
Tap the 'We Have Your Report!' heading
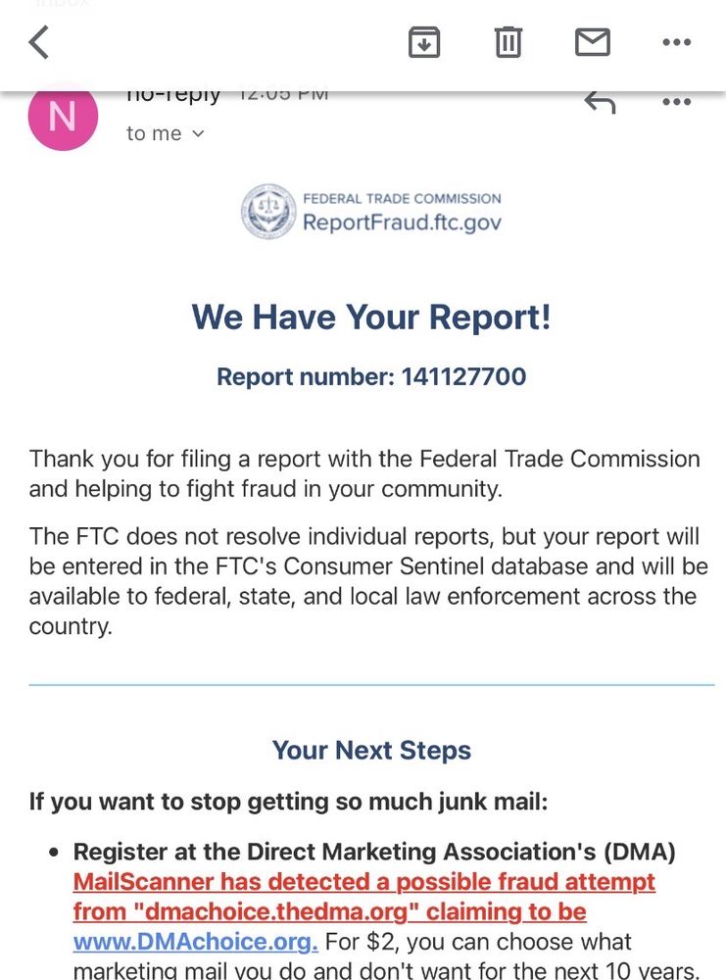coord(371,317)
